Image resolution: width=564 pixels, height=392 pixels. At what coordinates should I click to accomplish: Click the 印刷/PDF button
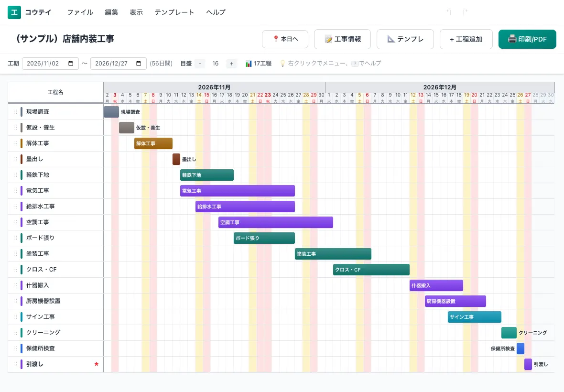(527, 39)
